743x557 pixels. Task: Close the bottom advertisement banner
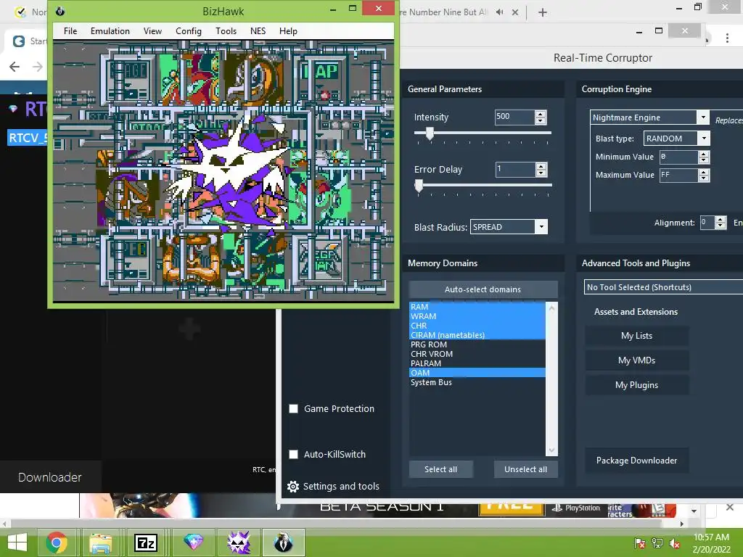(x=730, y=507)
